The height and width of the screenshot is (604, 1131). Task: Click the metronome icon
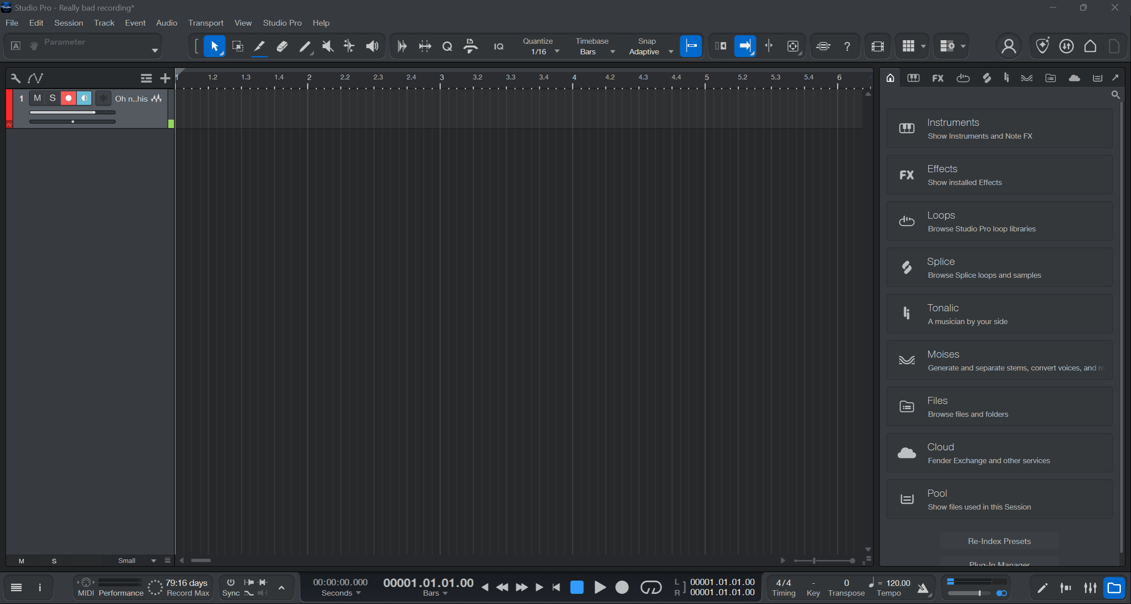tap(922, 588)
